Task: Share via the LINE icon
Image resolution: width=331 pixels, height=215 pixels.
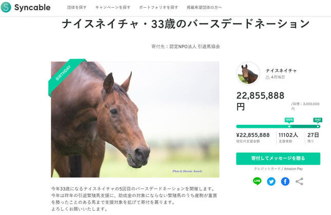Action: point(257,181)
